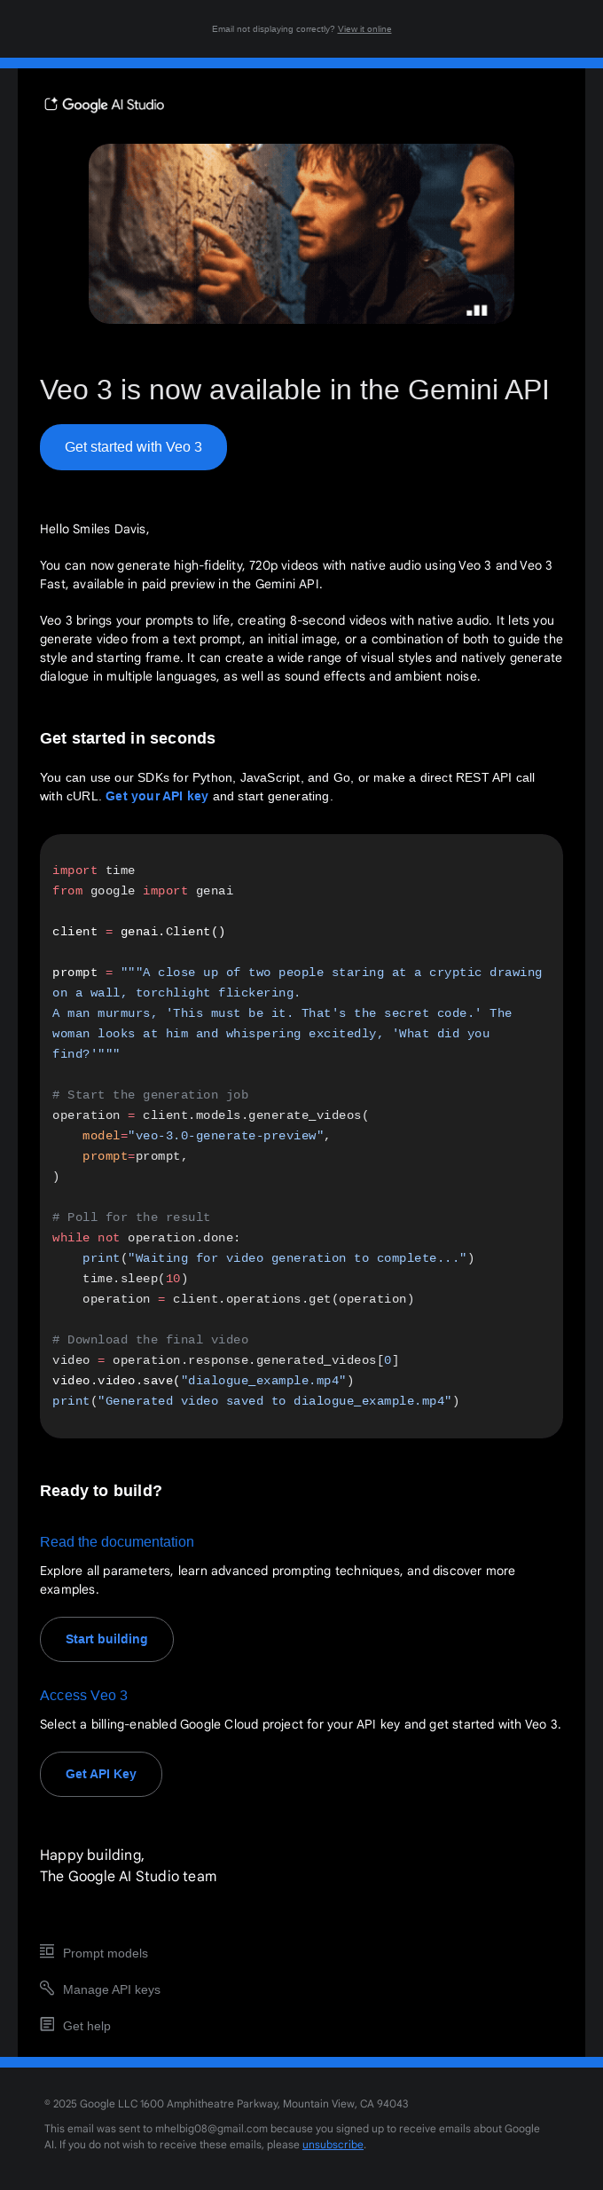Click the Get help document icon
Screen dimensions: 603x2190
46,2025
